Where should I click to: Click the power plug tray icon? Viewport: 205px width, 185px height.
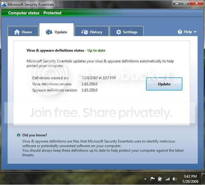[160, 179]
